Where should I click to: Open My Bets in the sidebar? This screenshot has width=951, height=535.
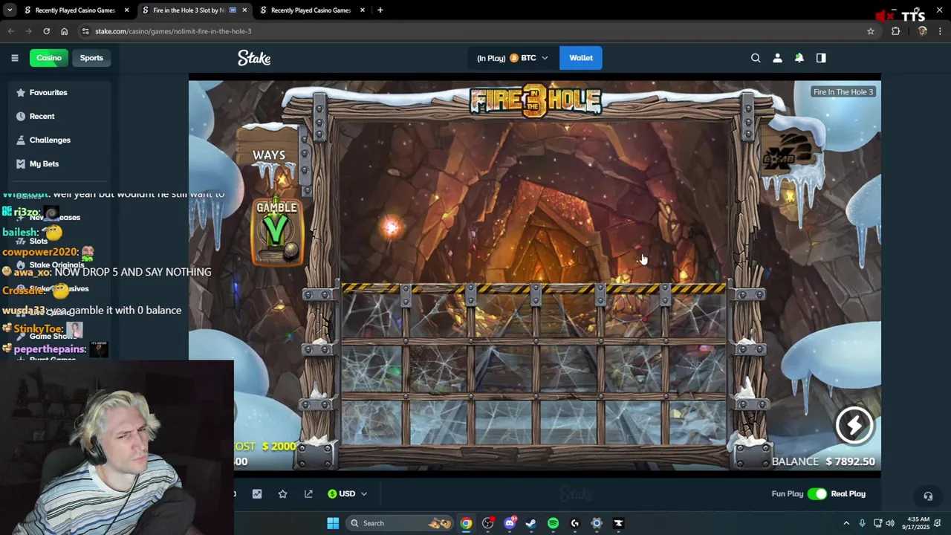coord(44,163)
